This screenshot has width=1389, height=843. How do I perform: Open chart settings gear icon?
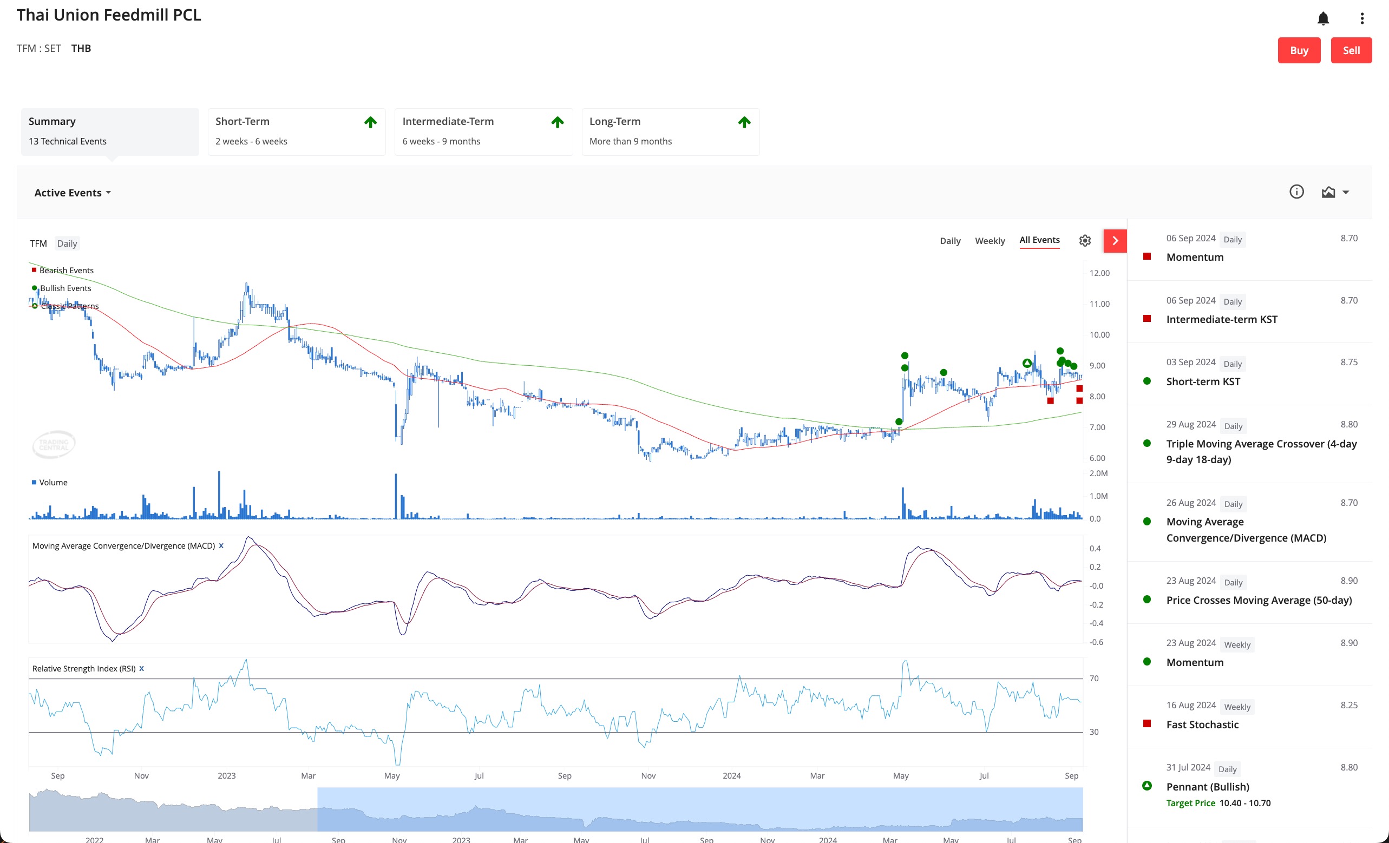(1085, 241)
